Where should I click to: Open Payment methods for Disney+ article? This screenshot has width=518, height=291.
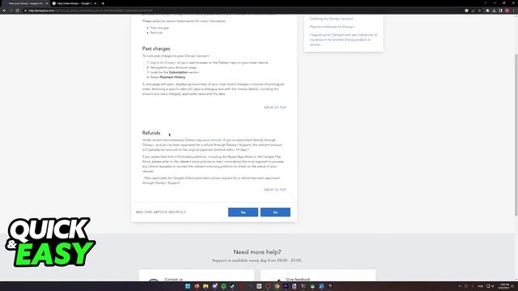(332, 27)
